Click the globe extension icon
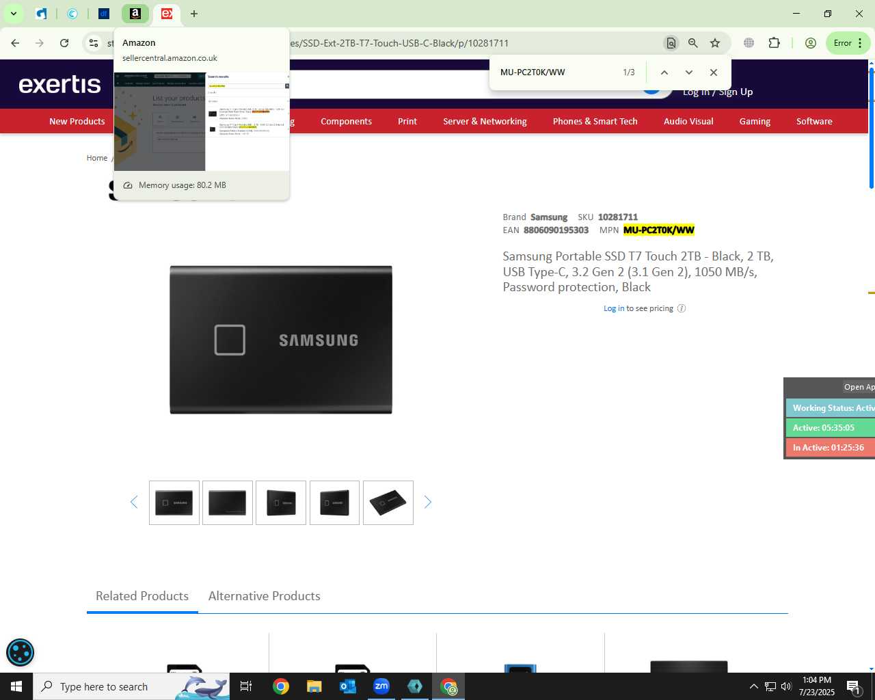Screen dimensions: 875x700 749,43
